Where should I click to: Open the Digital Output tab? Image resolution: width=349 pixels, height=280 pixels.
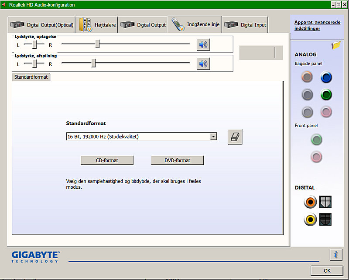[x=143, y=25]
